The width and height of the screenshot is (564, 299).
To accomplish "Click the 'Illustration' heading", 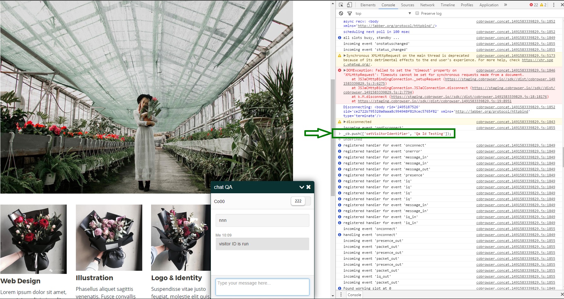I will tap(94, 278).
